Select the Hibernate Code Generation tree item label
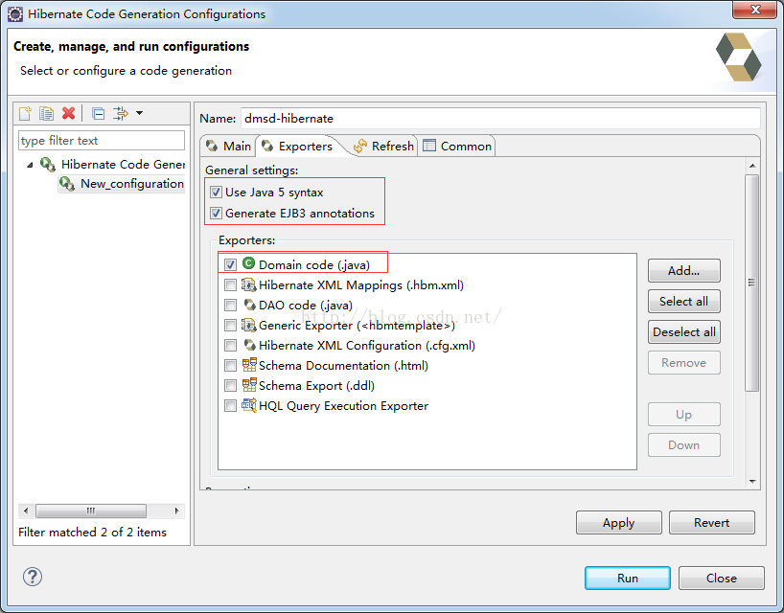Image resolution: width=784 pixels, height=613 pixels. (123, 164)
